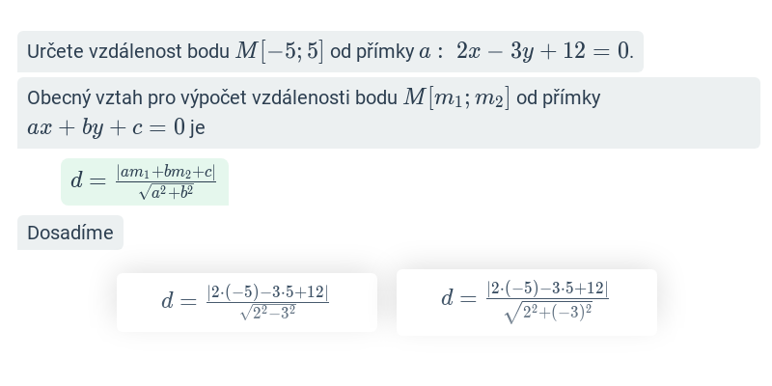Click the green distance formula box
Screen dimensions: 772x386
point(145,181)
